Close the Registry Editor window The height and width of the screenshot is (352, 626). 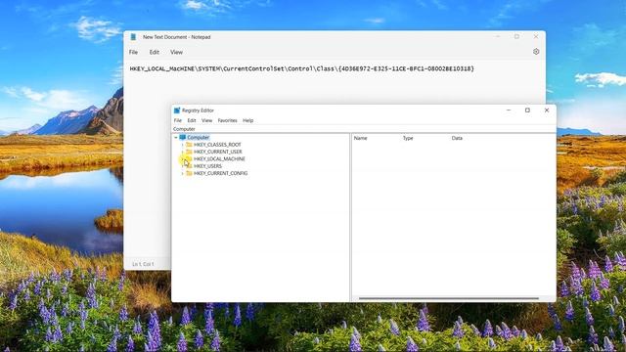point(547,110)
